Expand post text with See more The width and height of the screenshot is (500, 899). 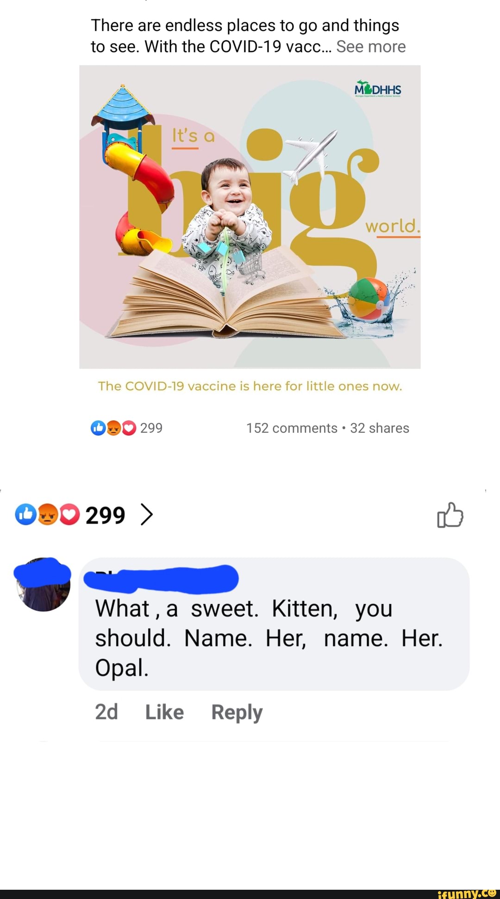371,47
